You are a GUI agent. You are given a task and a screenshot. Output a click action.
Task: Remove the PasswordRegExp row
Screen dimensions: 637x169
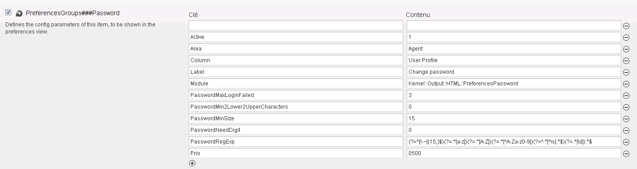tap(626, 142)
